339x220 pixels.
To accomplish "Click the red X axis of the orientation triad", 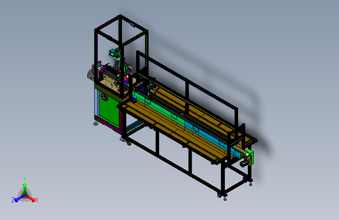I will (30, 198).
